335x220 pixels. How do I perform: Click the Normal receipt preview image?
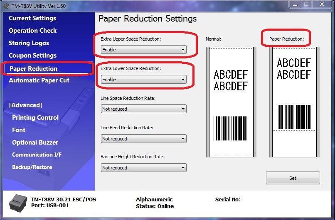coord(231,102)
